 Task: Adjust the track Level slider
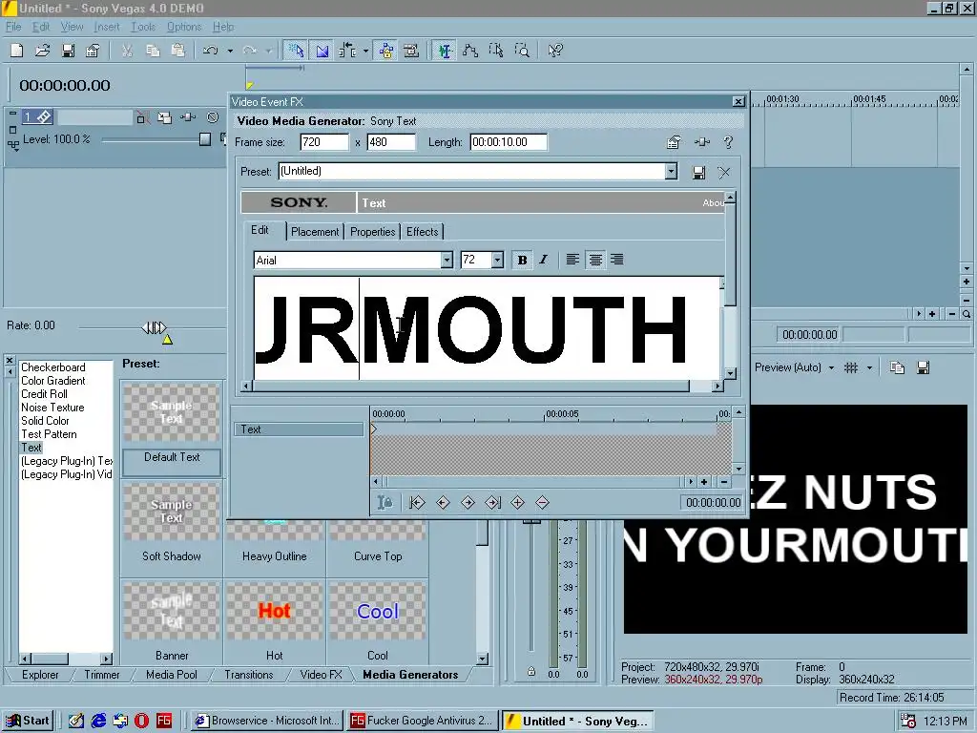point(205,139)
